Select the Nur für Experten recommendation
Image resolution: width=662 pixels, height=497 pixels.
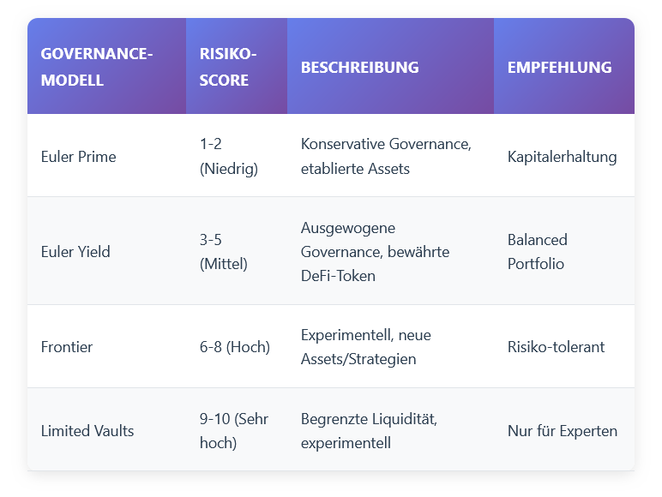[x=563, y=431]
